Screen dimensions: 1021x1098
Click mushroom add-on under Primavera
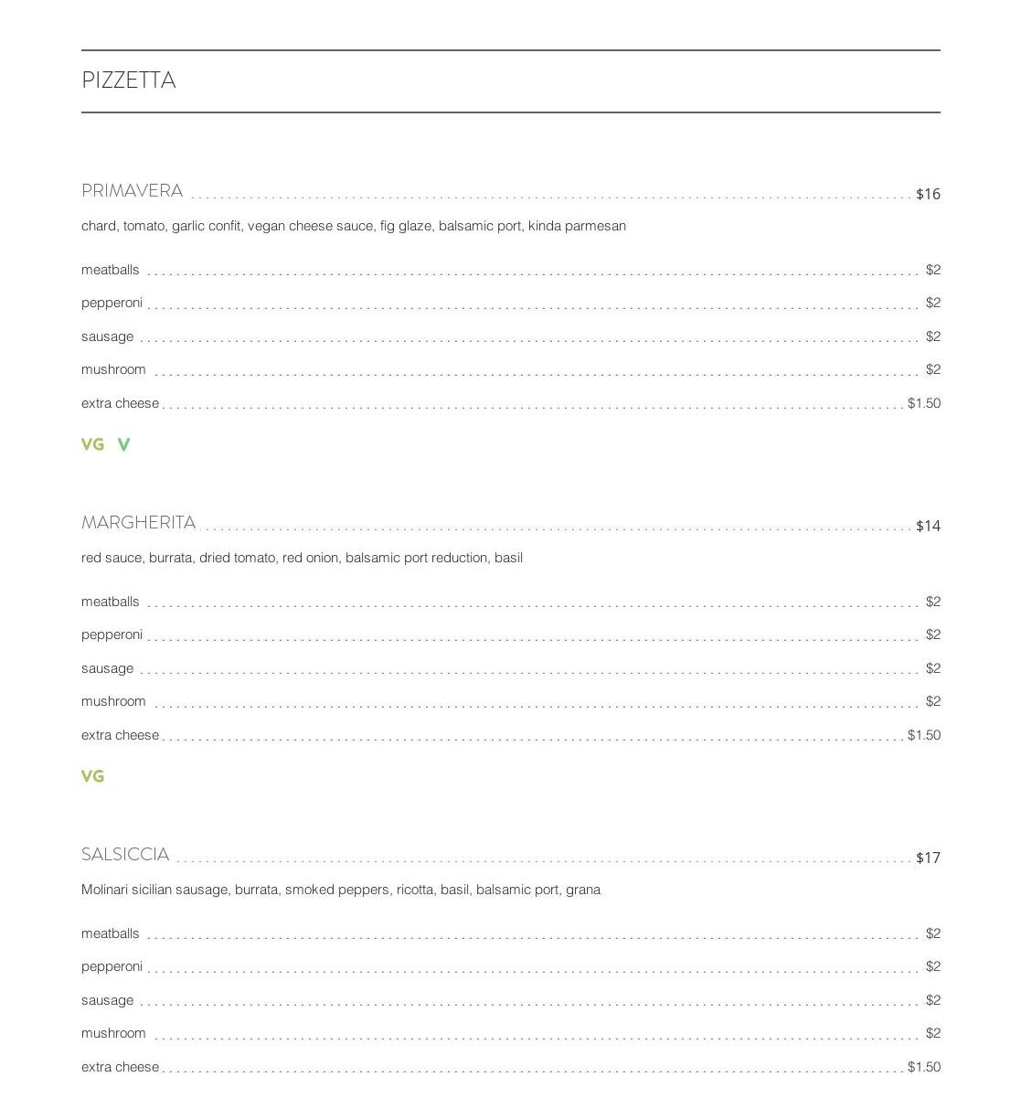pos(113,369)
